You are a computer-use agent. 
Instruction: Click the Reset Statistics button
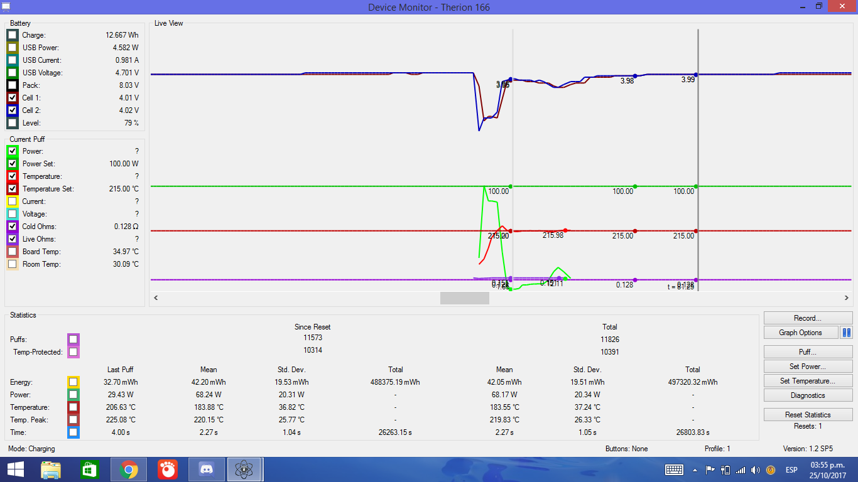coord(808,414)
